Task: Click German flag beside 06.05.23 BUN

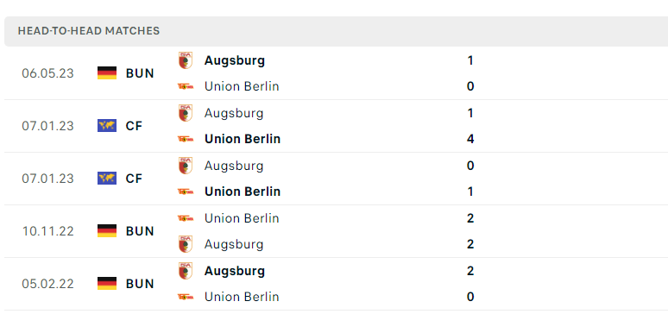Action: (x=107, y=72)
